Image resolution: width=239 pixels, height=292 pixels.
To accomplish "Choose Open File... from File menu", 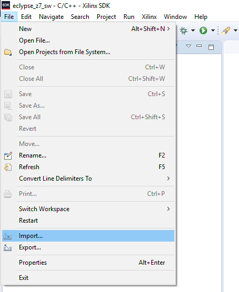I will click(88, 40).
